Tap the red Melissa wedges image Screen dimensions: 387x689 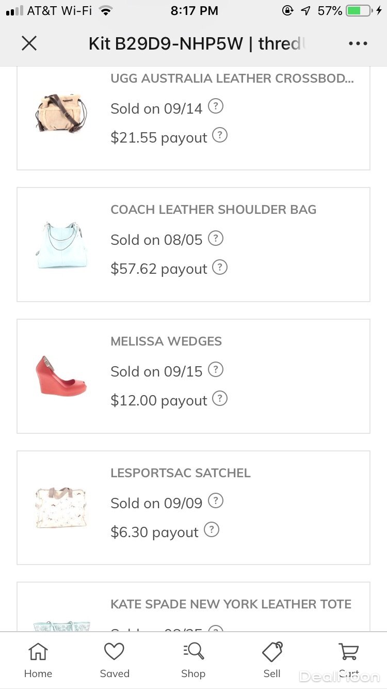point(61,376)
